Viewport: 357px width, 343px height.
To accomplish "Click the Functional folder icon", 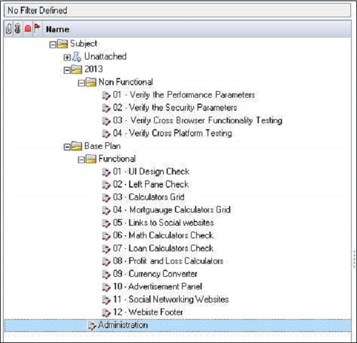I will point(91,159).
